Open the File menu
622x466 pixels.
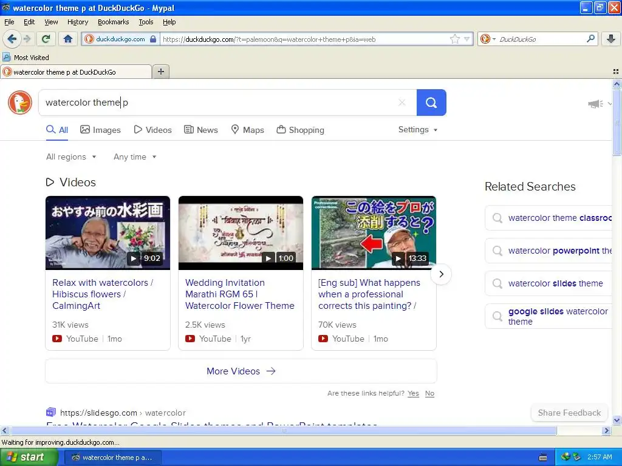point(9,22)
